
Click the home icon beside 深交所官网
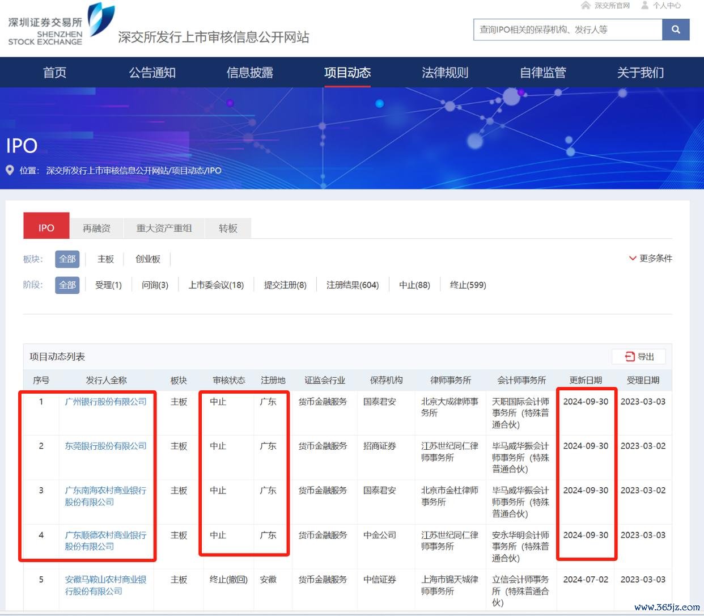coord(586,5)
